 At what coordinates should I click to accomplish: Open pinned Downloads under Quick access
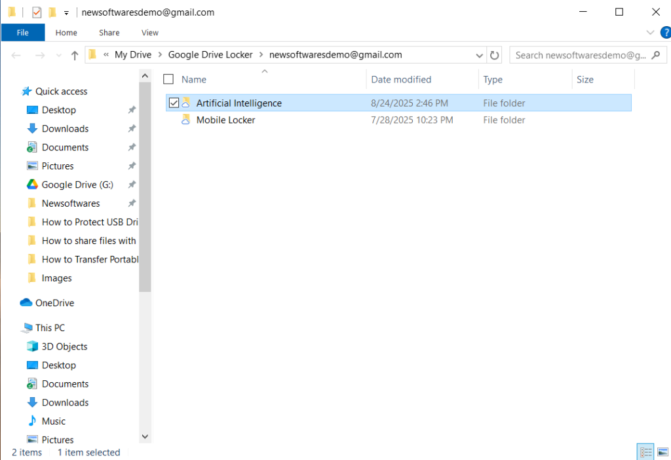[65, 129]
